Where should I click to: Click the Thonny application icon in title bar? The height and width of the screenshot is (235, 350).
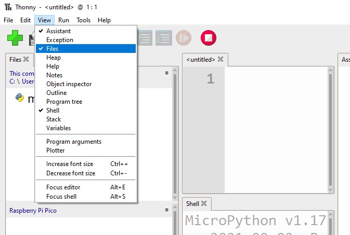tap(8, 7)
